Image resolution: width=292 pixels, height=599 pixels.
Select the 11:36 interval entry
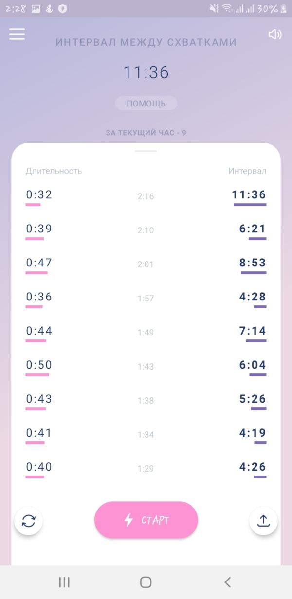249,195
